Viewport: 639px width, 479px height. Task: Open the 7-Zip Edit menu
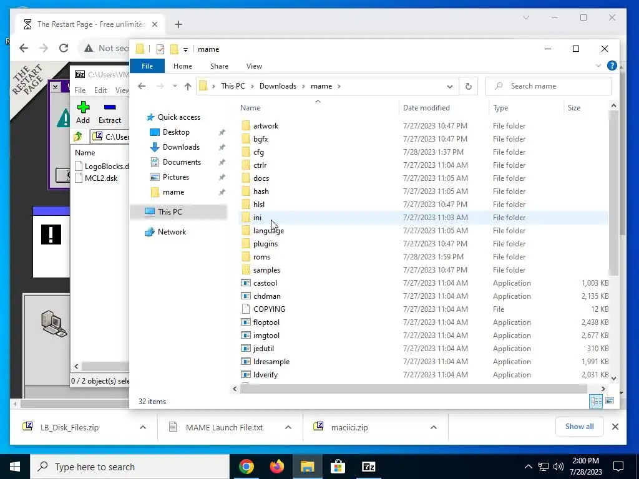[100, 90]
